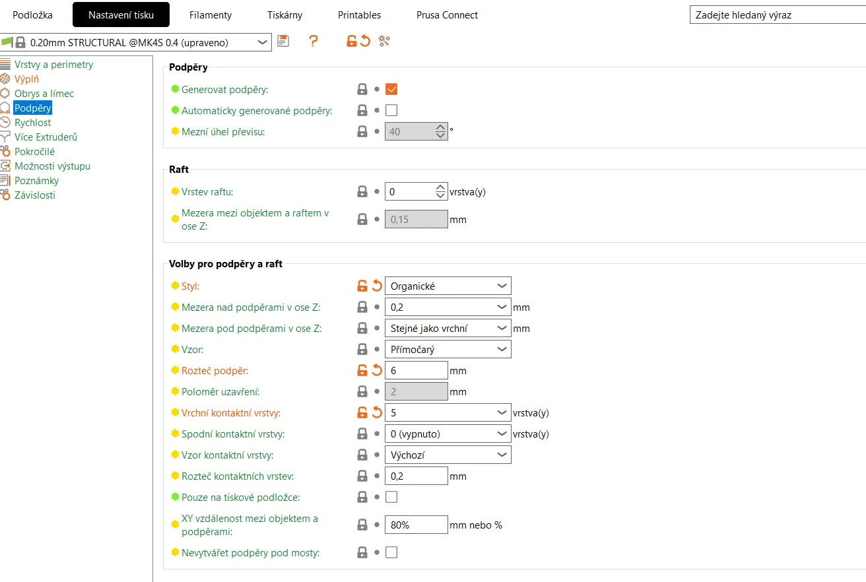Tick the Pouze na tiskové podložce checkbox
The image size is (866, 582).
[391, 497]
